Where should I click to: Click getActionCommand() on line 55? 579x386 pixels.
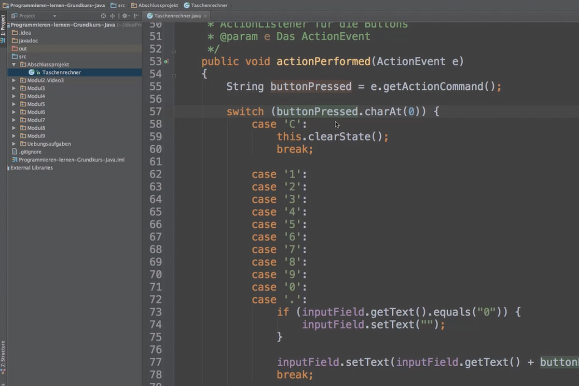439,86
